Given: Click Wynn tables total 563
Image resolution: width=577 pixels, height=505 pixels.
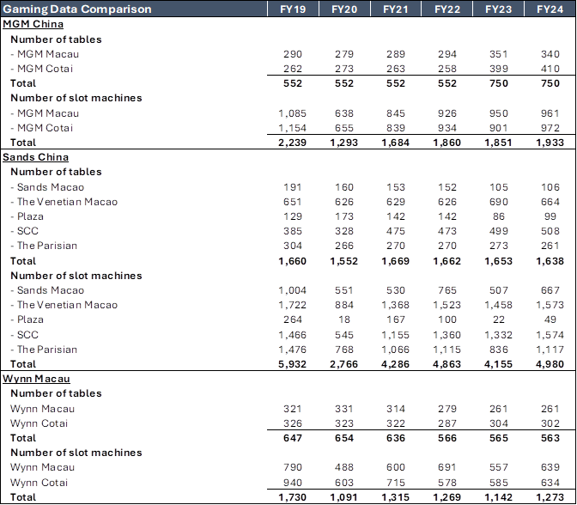Looking at the screenshot, I should [550, 438].
